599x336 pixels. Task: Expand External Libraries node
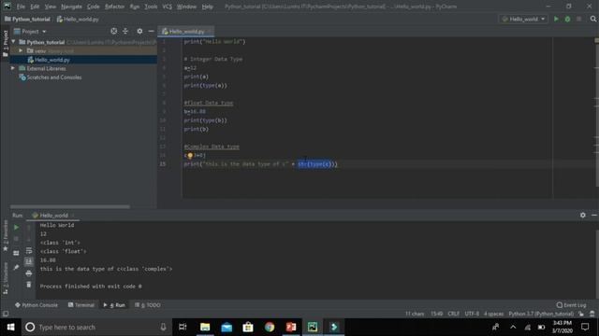[13, 68]
